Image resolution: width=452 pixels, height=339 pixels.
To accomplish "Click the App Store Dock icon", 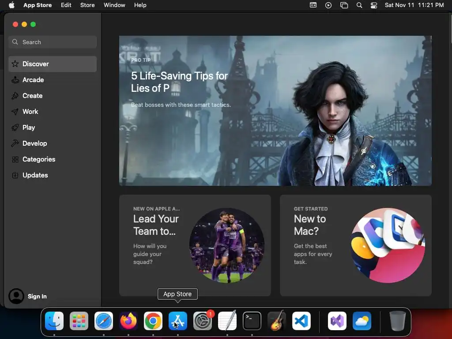I will coord(178,321).
